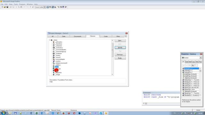
Task: Click the _combobox class icon in tree
Action: 53,48
